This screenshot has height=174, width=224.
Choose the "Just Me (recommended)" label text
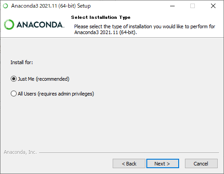pyautogui.click(x=44, y=79)
